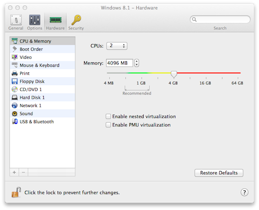The width and height of the screenshot is (259, 210).
Task: Open the Security key icon
Action: [76, 20]
